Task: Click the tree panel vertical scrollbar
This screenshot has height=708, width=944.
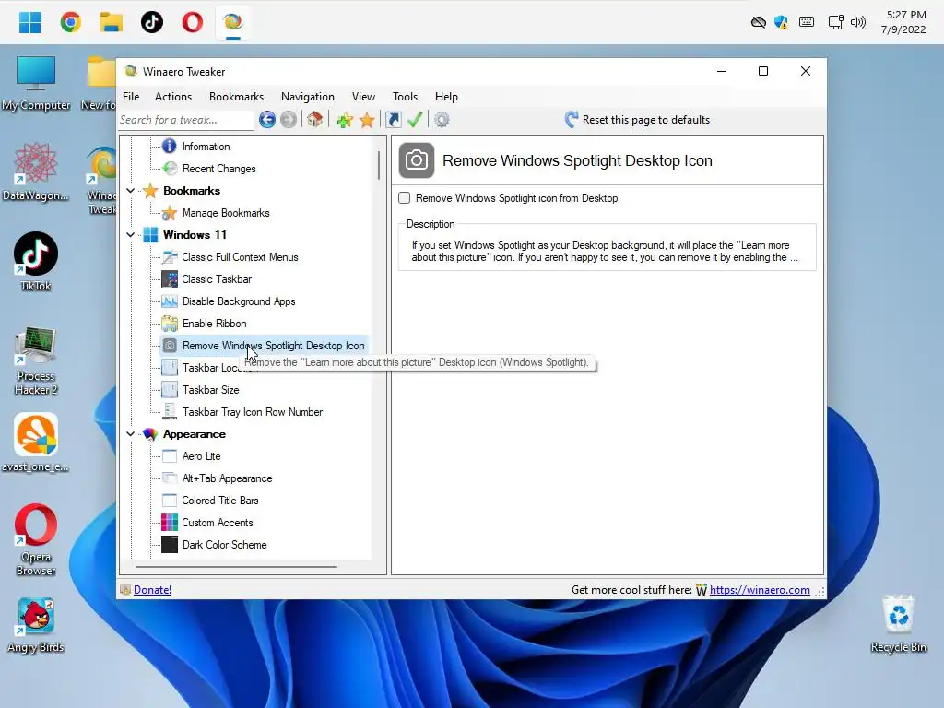Action: (379, 164)
